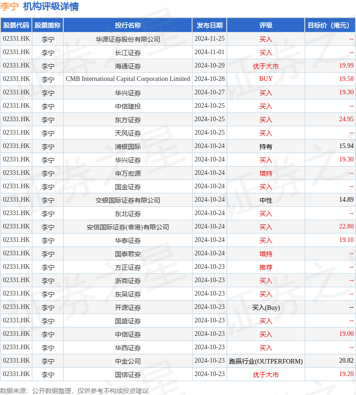Click the date 2024-10-29
Screen dimensions: 356x395
(x=210, y=65)
